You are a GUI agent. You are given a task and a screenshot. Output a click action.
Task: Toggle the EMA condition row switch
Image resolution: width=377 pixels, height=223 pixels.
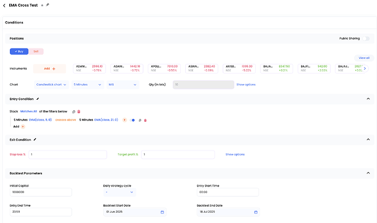coord(132,119)
